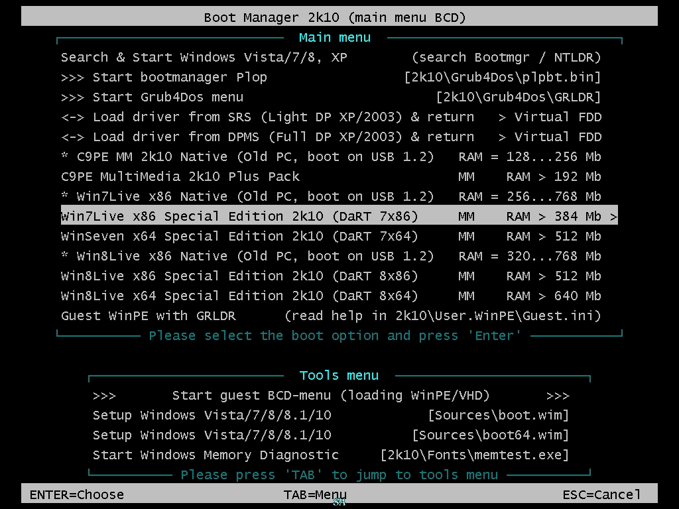The width and height of the screenshot is (679, 509).
Task: Select Win8Live x64 Special Edition (DaRT 8x64)
Action: point(332,296)
